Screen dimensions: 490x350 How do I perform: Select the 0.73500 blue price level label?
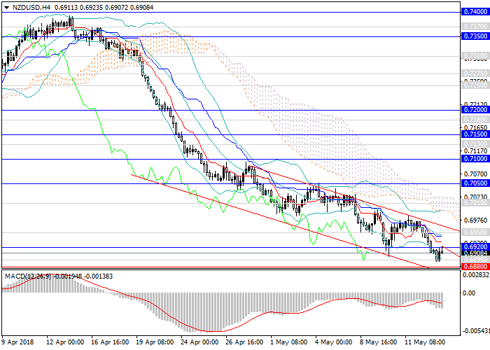point(474,36)
